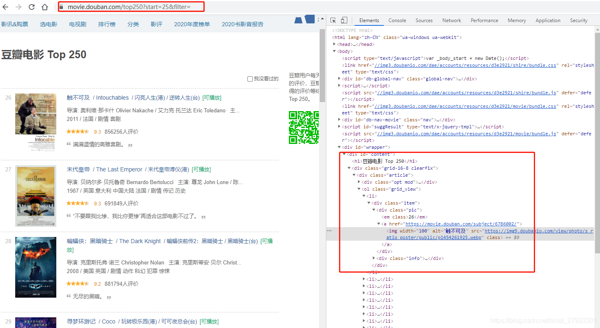Switch to the Elements tab
This screenshot has width=600, height=328.
point(369,20)
